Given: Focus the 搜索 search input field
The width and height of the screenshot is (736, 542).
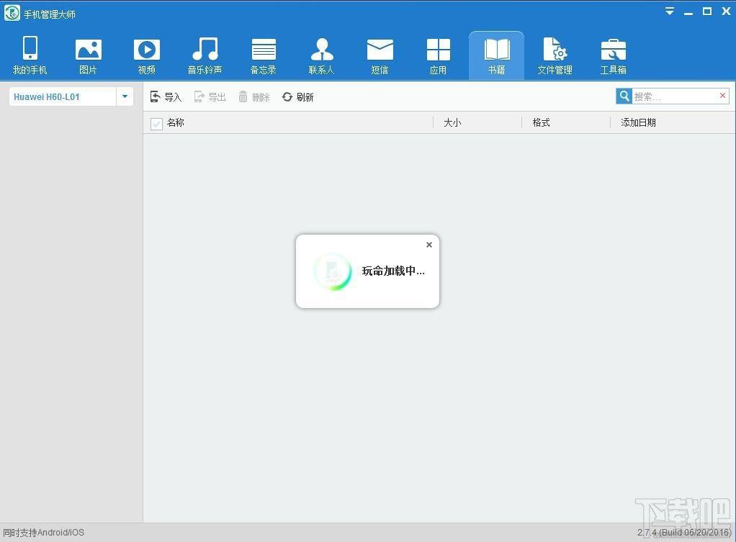Looking at the screenshot, I should click(675, 96).
